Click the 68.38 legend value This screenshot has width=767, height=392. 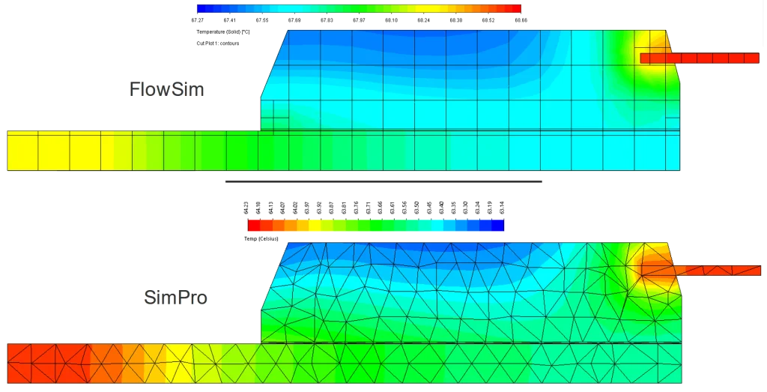[456, 20]
